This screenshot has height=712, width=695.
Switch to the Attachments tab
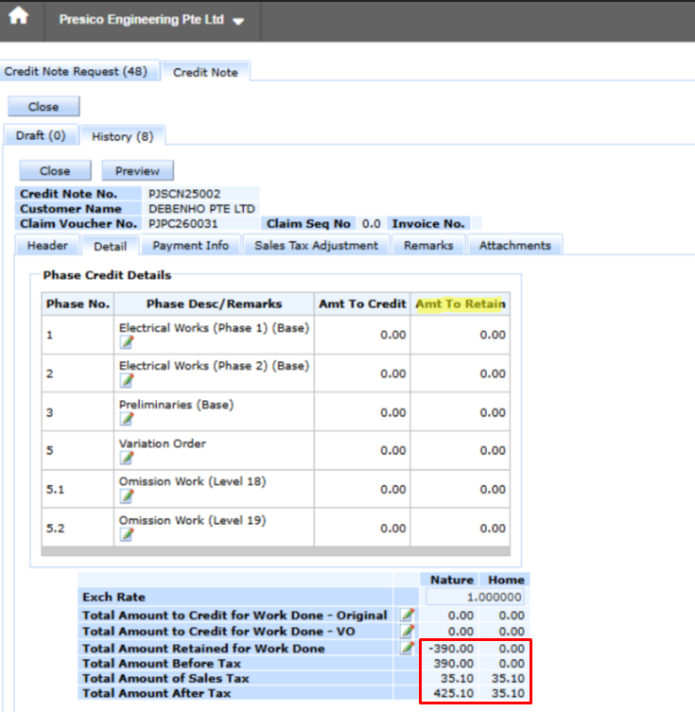(x=514, y=246)
